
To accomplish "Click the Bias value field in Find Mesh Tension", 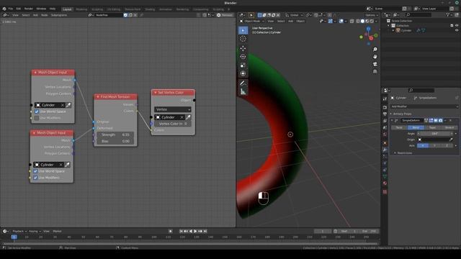I will (115, 141).
